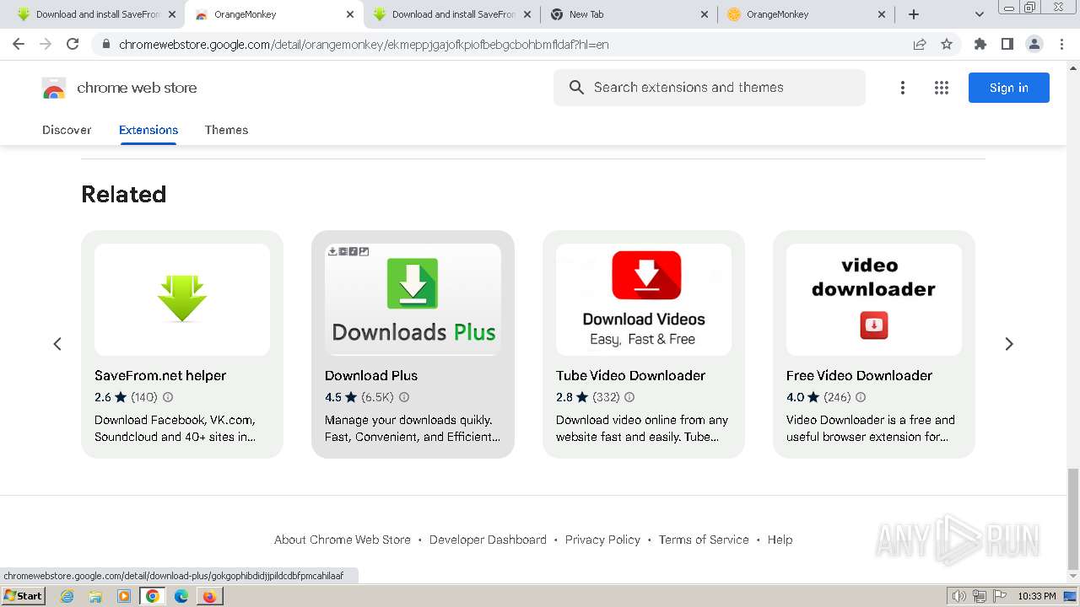Image resolution: width=1080 pixels, height=607 pixels.
Task: Open the Tube Video Downloader title
Action: coord(630,376)
